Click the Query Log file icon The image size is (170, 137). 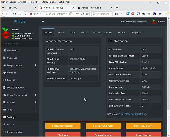4,58
